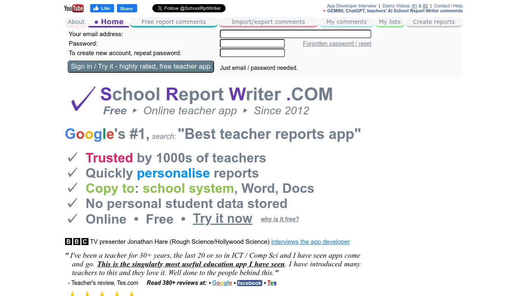Switch to the About tab
The image size is (527, 296).
(x=76, y=22)
